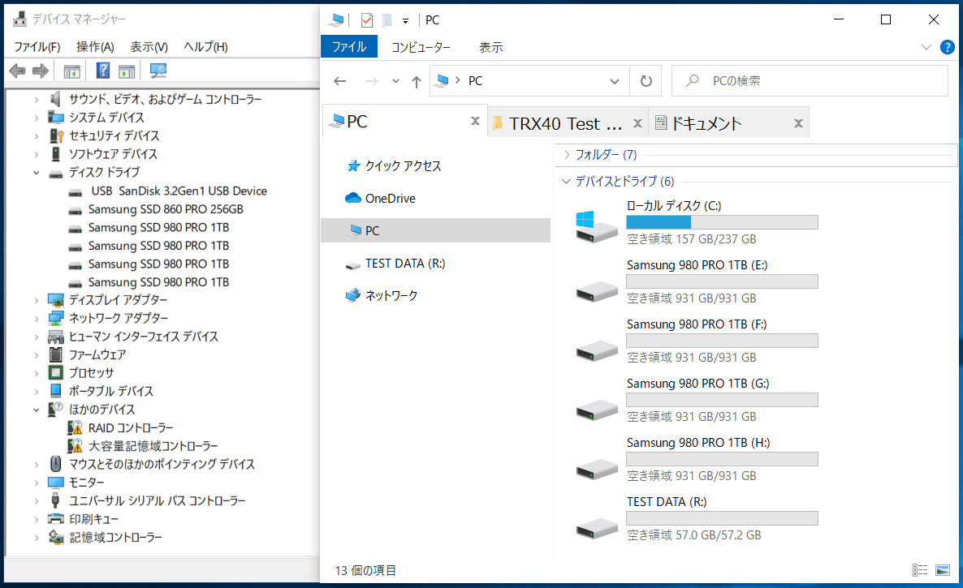Click the PC address bar path
The height and width of the screenshot is (588, 963).
click(x=475, y=81)
